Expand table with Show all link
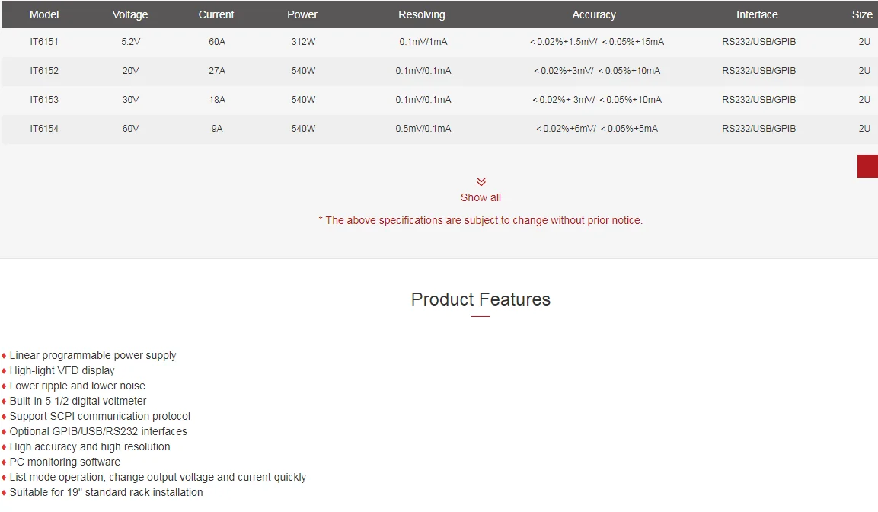Image resolution: width=878 pixels, height=512 pixels. point(481,198)
